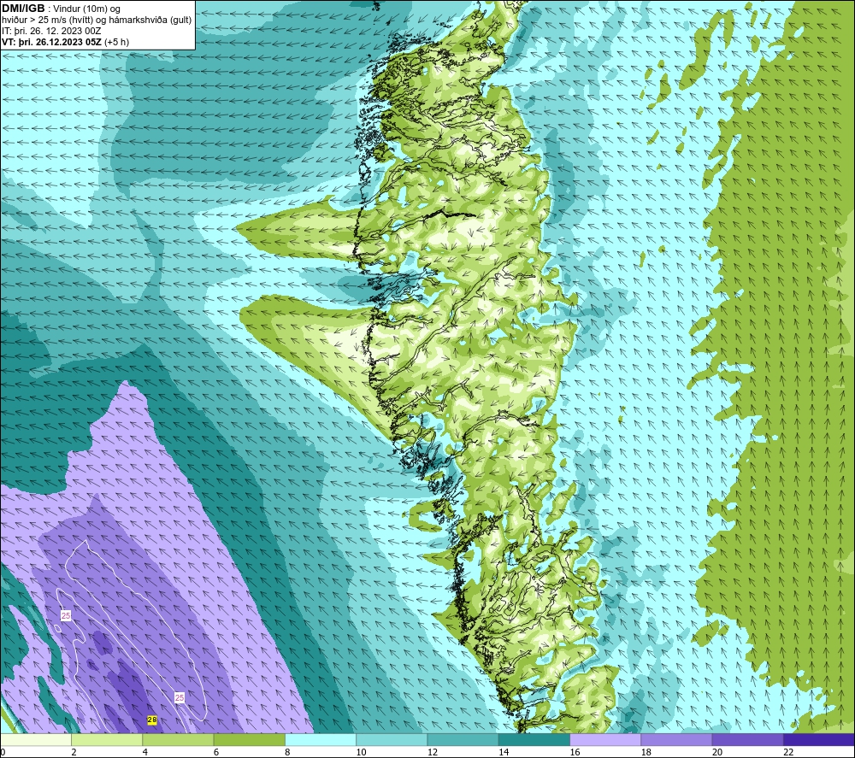Click the legend scale value 16
Screen dimensions: 855x758
[x=575, y=752]
